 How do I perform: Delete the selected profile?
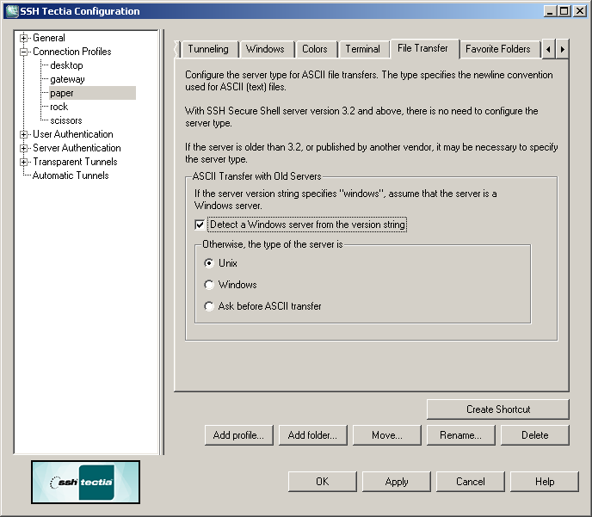point(534,435)
